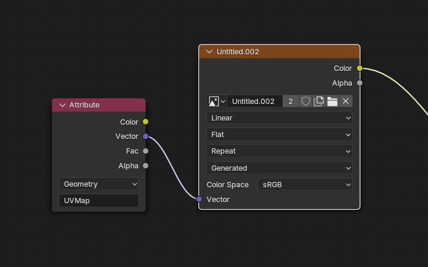This screenshot has height=267, width=428.
Task: Toggle fake user shield icon
Action: point(305,101)
